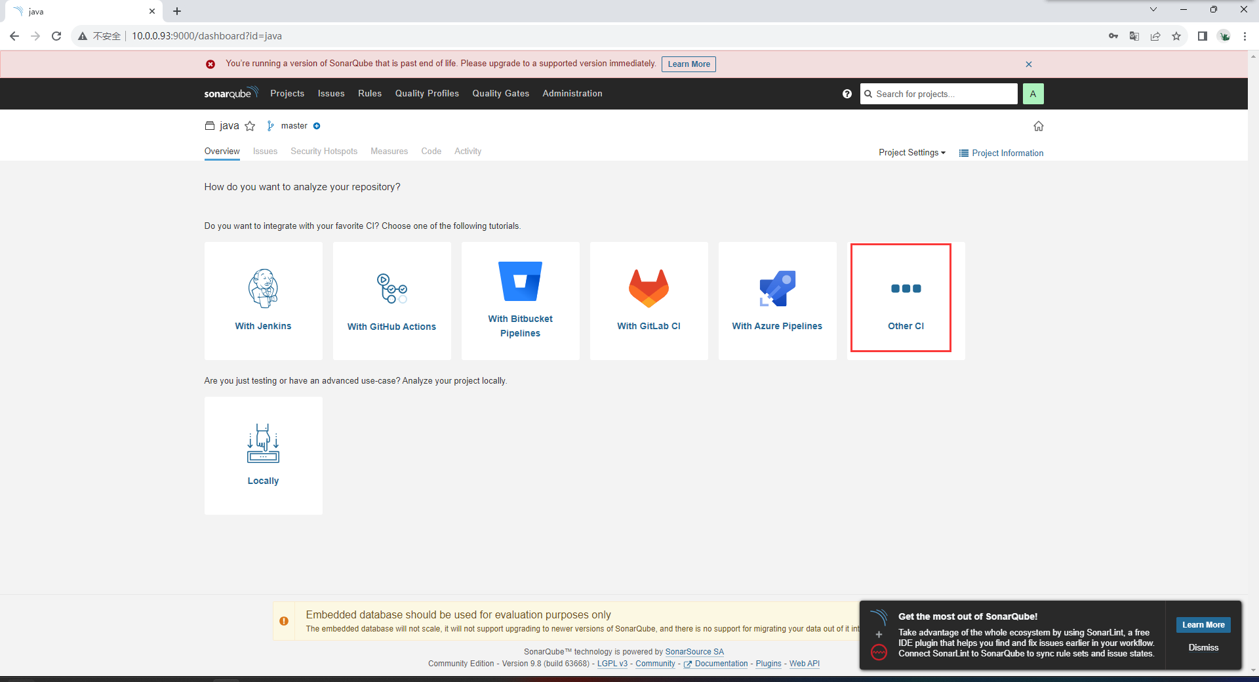Reload the page with refresh icon

pos(56,36)
